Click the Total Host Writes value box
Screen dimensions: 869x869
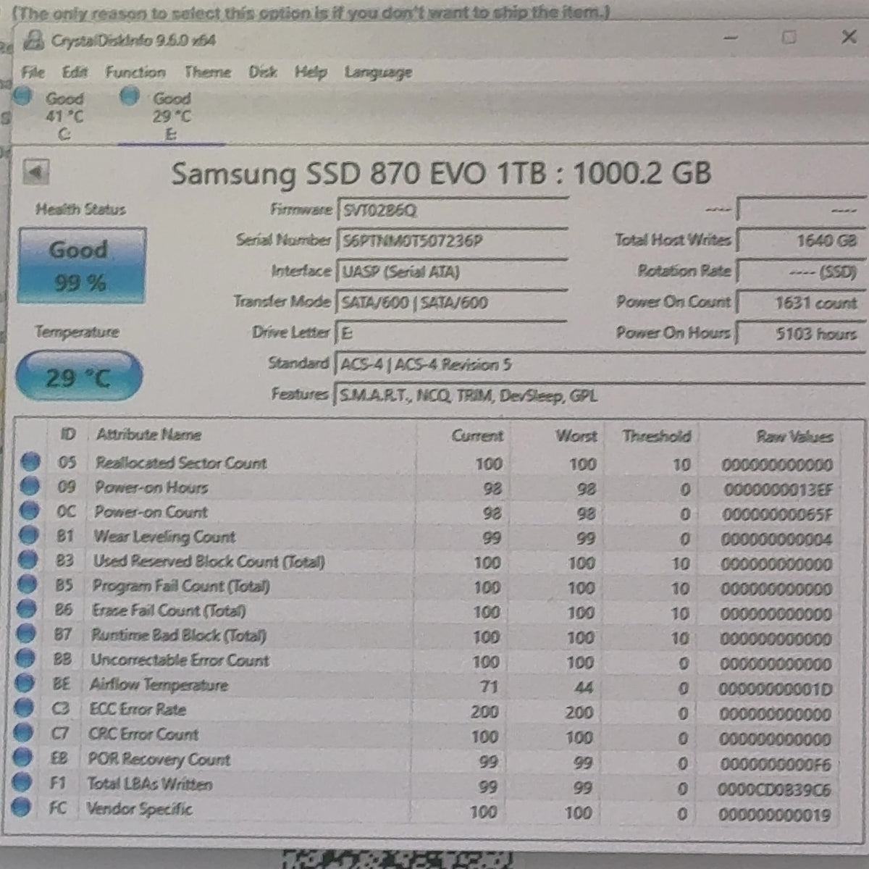tap(799, 240)
